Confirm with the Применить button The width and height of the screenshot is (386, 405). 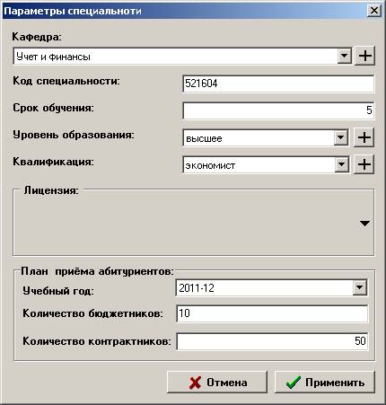pos(325,383)
